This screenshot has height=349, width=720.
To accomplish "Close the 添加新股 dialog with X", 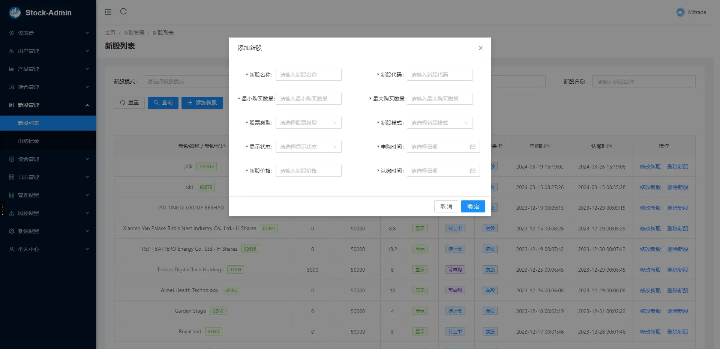I will [480, 48].
